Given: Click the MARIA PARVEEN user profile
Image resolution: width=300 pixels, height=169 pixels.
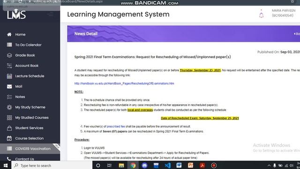Looking at the screenshot, I should [283, 13].
